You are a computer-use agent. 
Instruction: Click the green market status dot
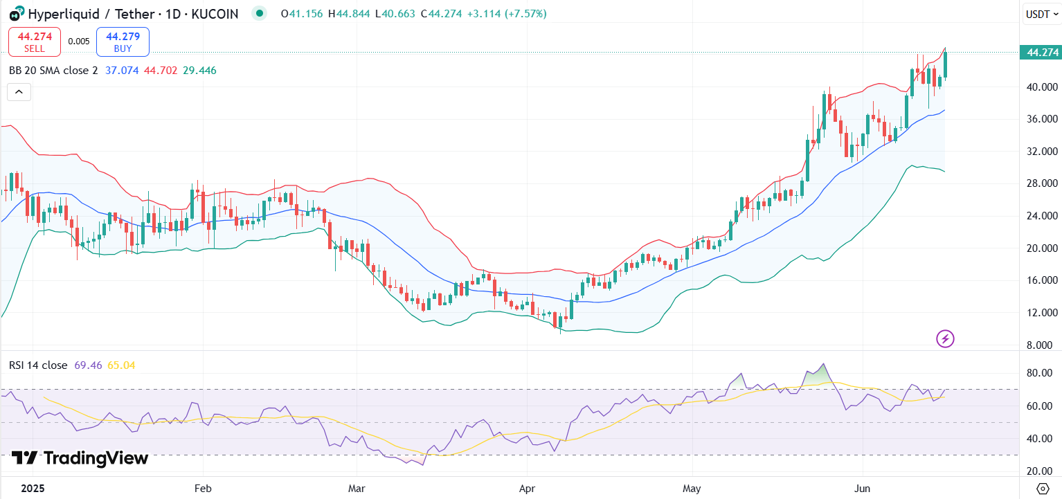tap(259, 13)
